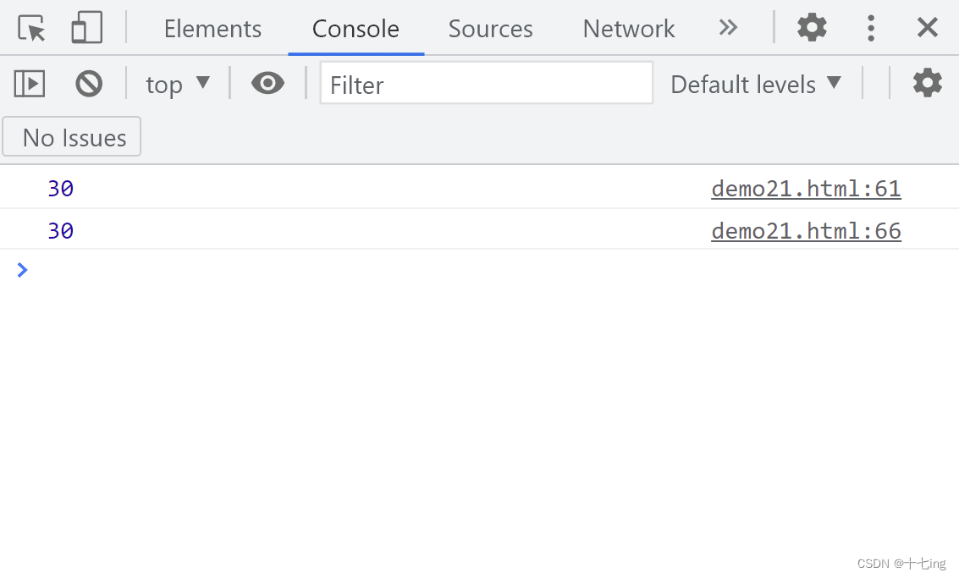Open the demo21.html:61 source link

point(806,188)
